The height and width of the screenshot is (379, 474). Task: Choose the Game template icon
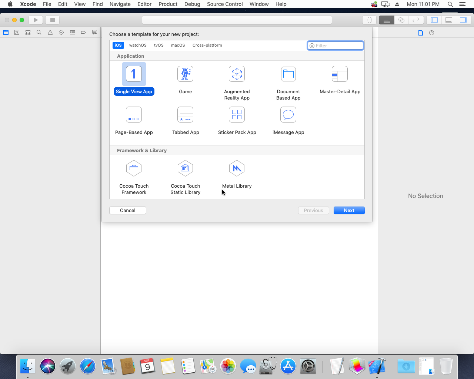tap(185, 74)
